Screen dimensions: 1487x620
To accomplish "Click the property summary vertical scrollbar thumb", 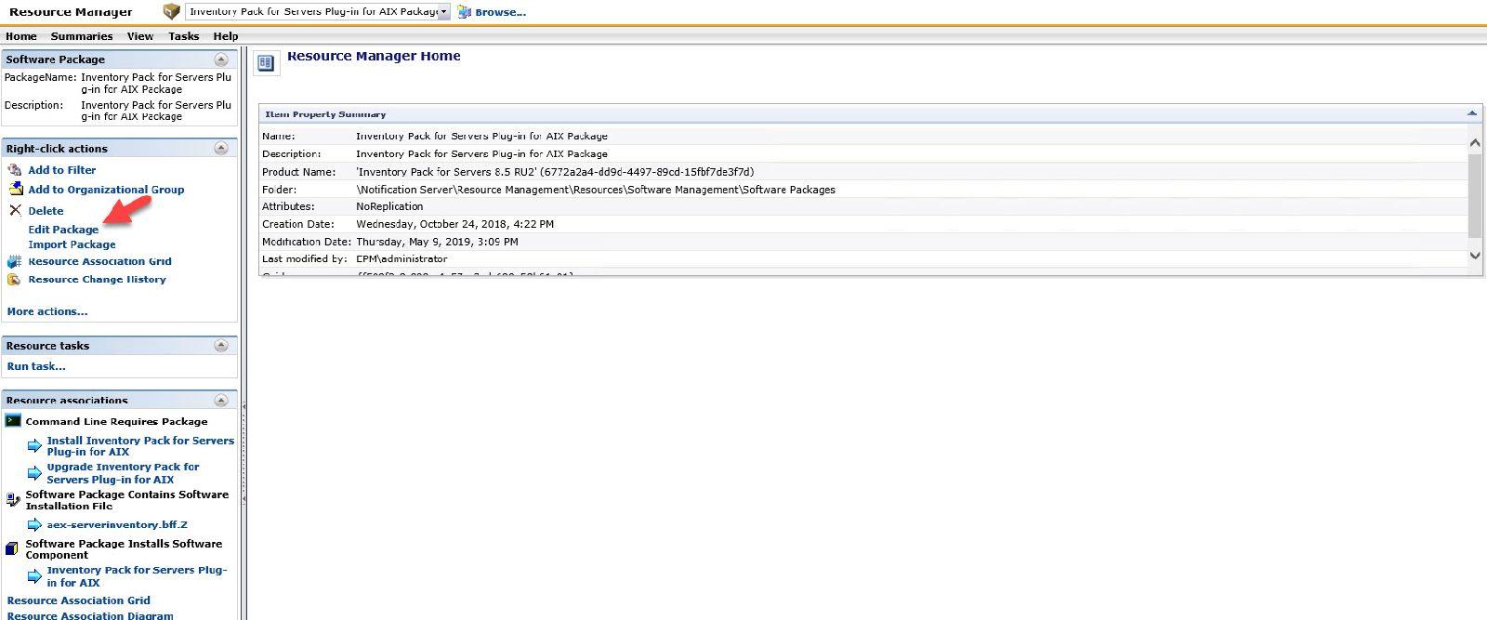I will coord(1475,195).
